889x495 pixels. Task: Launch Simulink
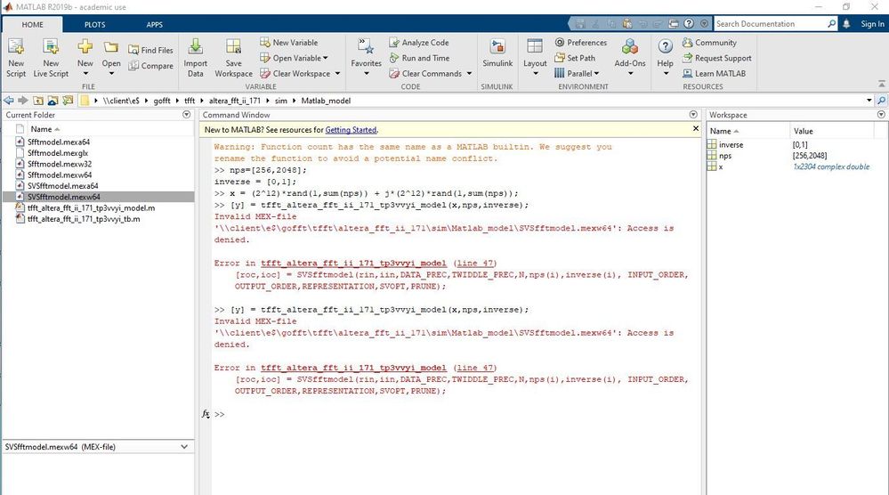[497, 54]
